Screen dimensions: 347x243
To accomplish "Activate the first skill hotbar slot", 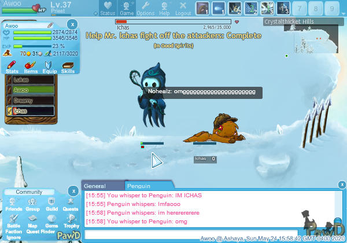I will 202,8.
